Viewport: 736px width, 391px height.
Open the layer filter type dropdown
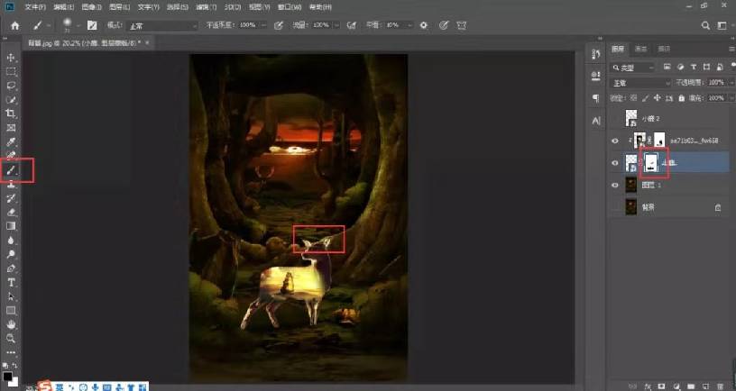click(633, 68)
